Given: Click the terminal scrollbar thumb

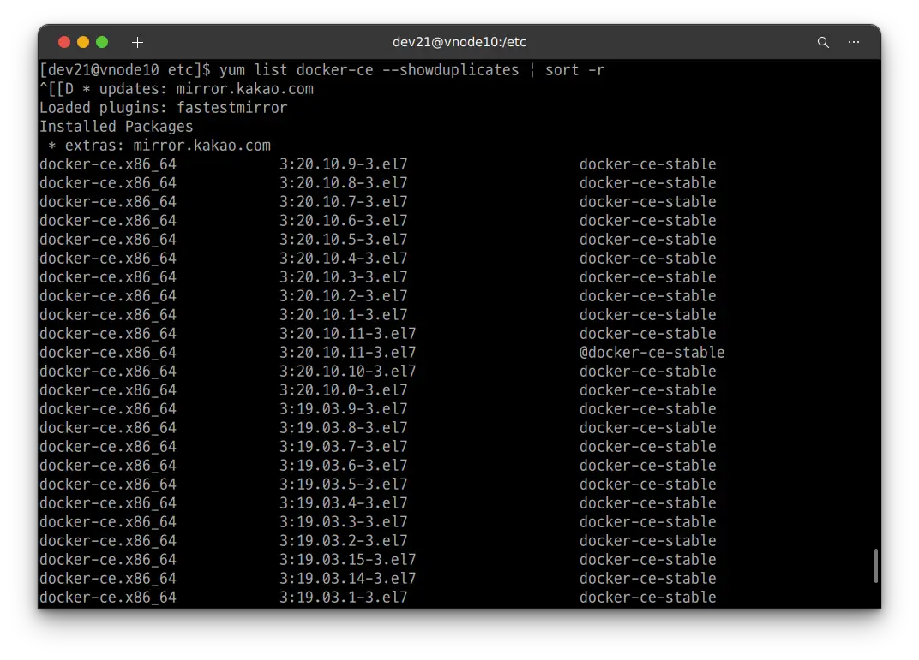Looking at the screenshot, I should pyautogui.click(x=875, y=566).
